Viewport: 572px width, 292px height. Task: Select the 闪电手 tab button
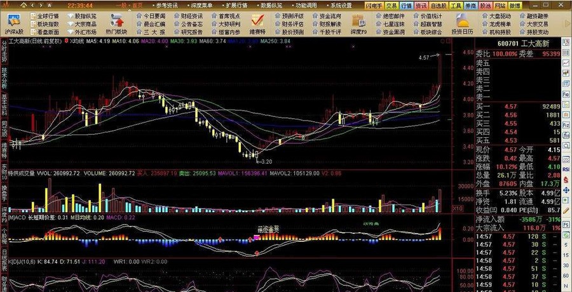tap(374, 6)
